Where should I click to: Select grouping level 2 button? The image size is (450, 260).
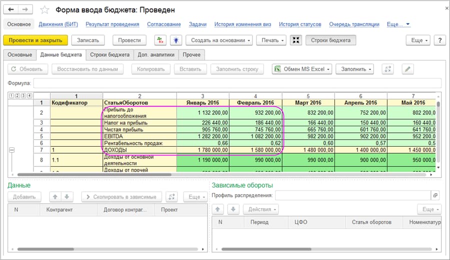[17, 96]
